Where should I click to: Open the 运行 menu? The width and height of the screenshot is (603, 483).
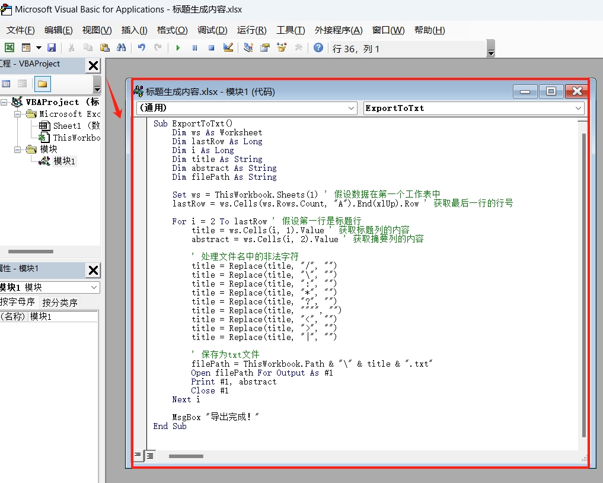251,30
